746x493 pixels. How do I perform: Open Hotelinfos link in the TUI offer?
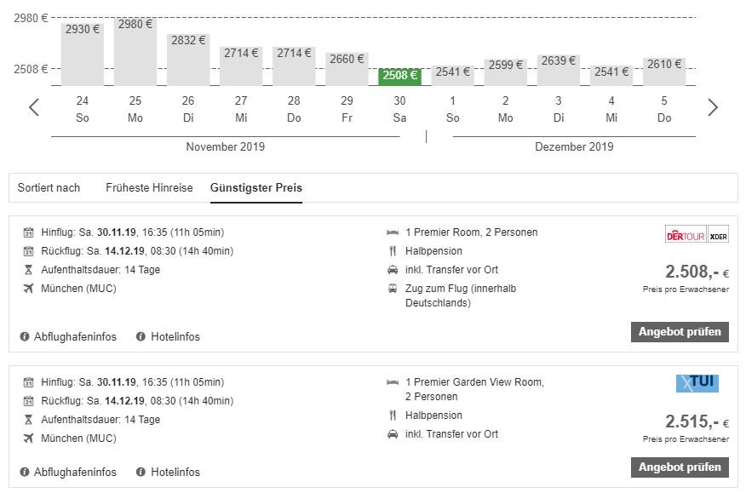tap(175, 472)
